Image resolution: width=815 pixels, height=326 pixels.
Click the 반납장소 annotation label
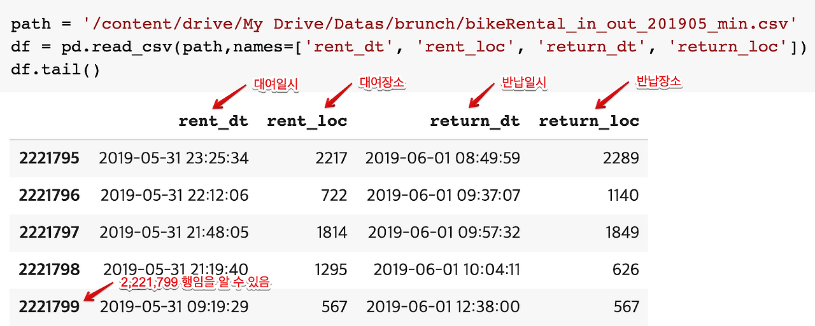(658, 83)
